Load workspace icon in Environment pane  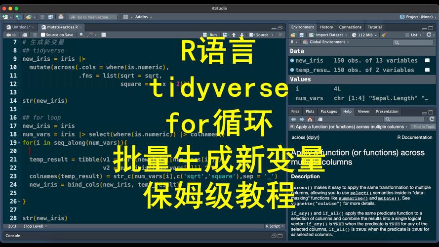point(293,35)
